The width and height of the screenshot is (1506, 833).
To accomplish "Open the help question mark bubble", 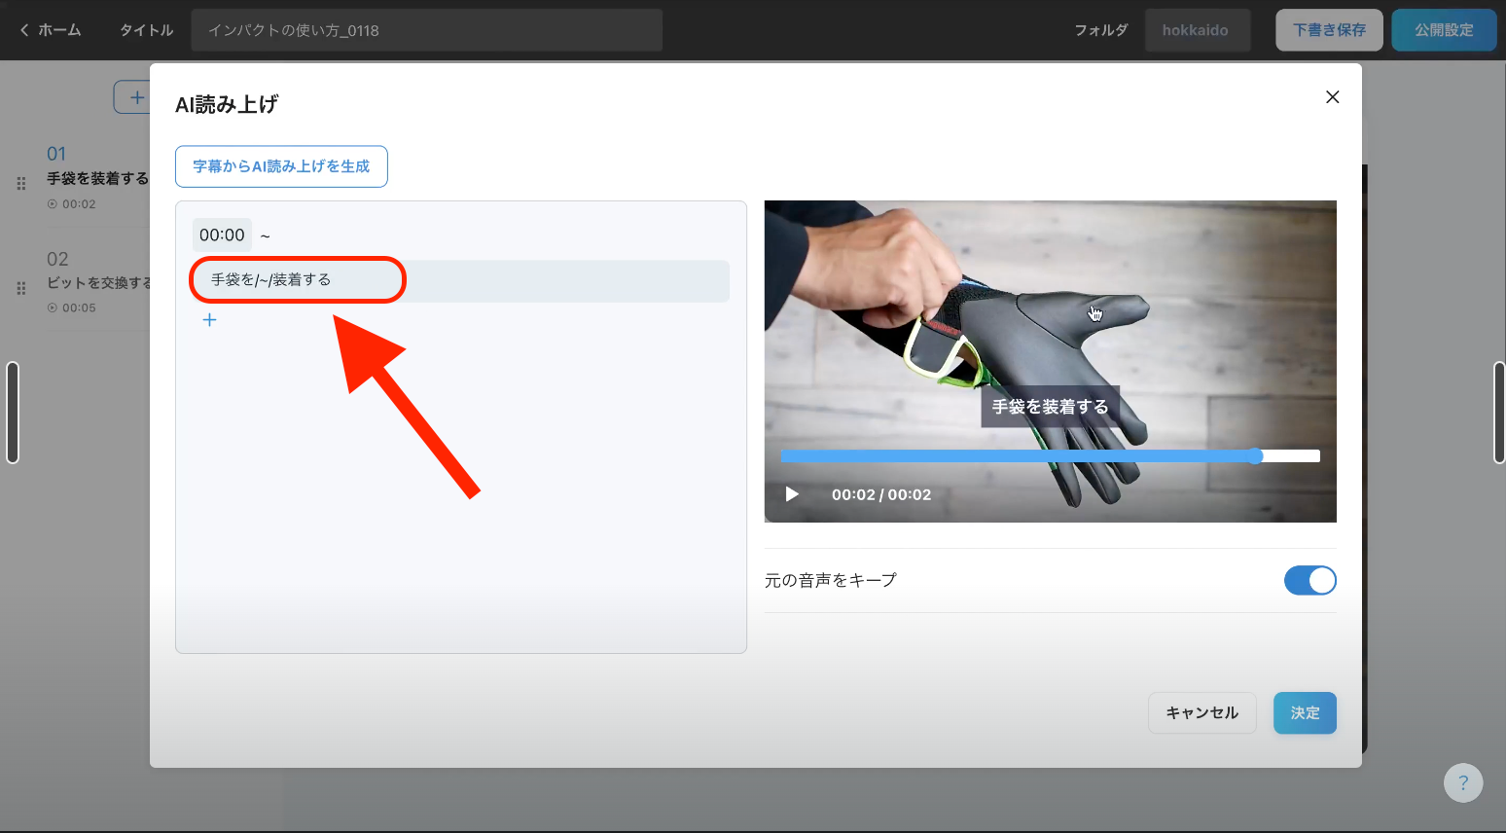I will coord(1463,782).
